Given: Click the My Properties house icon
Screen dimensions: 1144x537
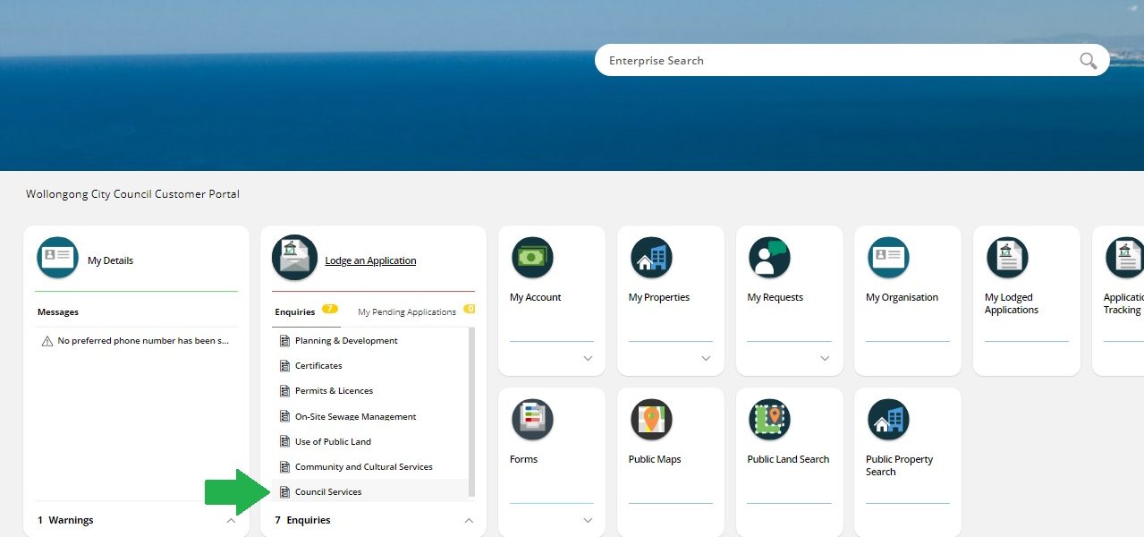Looking at the screenshot, I should pos(651,258).
